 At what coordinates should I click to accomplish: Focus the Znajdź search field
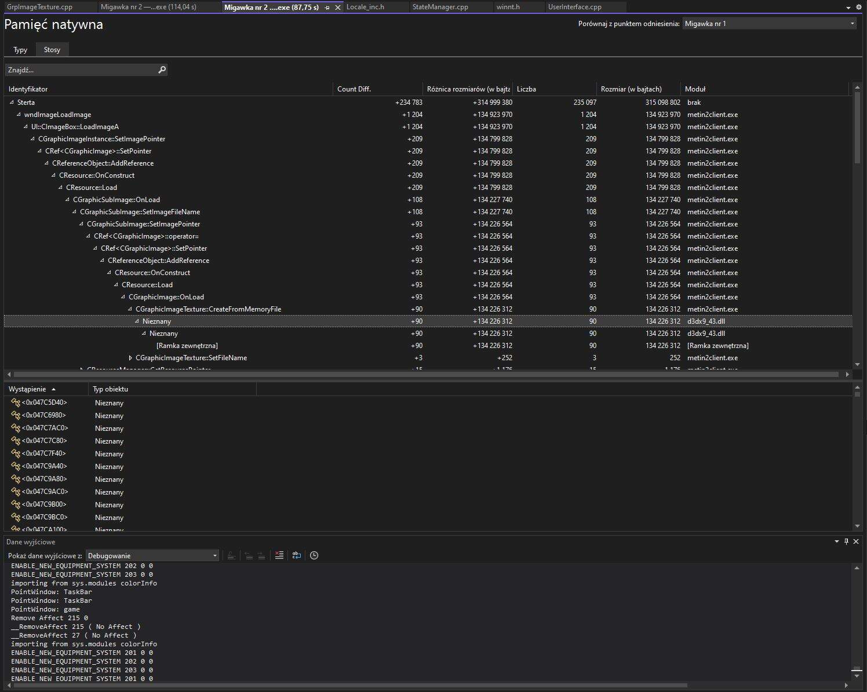tap(81, 70)
